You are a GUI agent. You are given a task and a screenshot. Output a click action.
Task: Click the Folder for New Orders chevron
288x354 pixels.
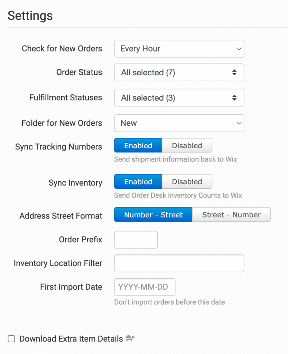(239, 123)
